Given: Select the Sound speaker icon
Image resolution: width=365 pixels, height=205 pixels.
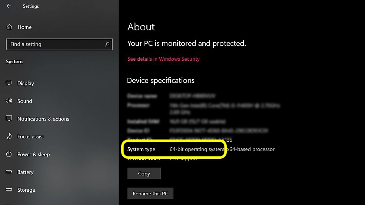Looking at the screenshot, I should click(9, 101).
